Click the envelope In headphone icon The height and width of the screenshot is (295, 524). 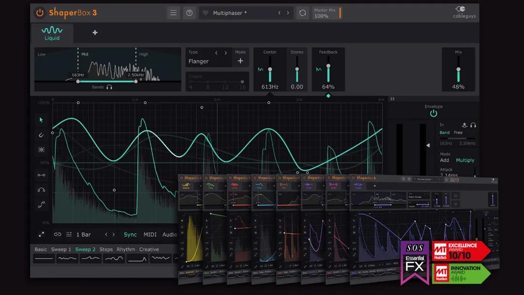pos(473,125)
